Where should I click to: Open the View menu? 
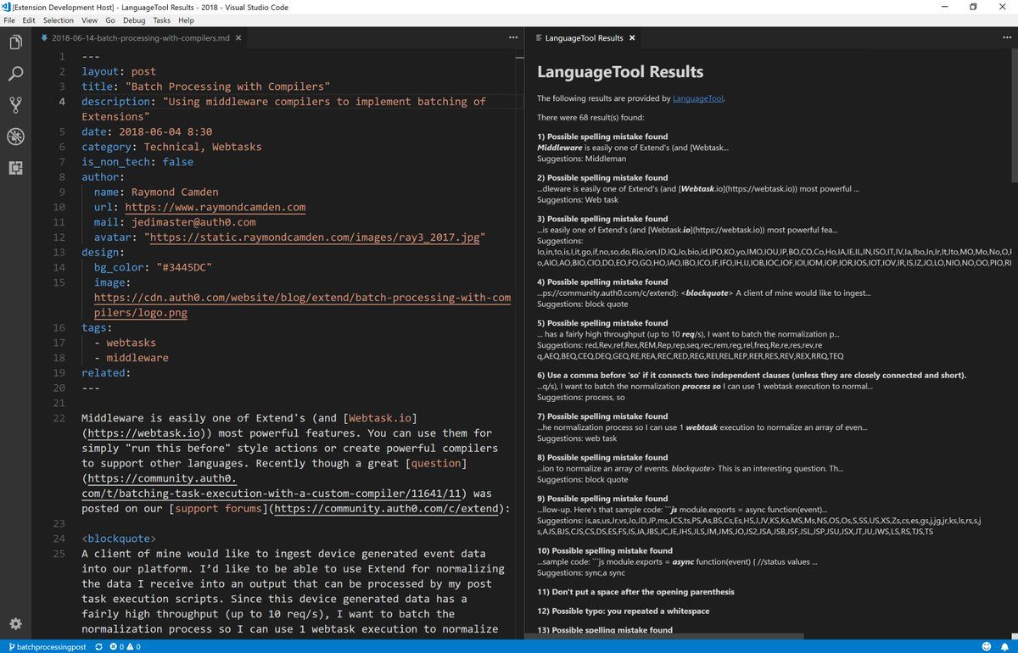click(x=90, y=20)
